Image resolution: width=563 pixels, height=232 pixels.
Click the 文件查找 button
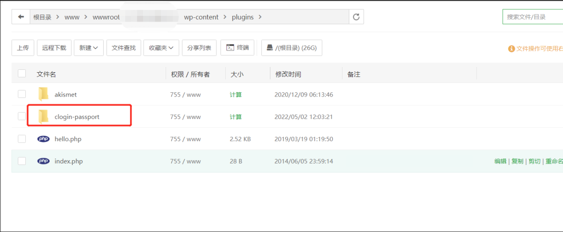[x=124, y=48]
